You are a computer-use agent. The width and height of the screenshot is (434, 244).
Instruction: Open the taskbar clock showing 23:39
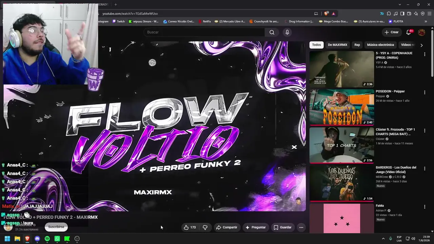coord(424,239)
